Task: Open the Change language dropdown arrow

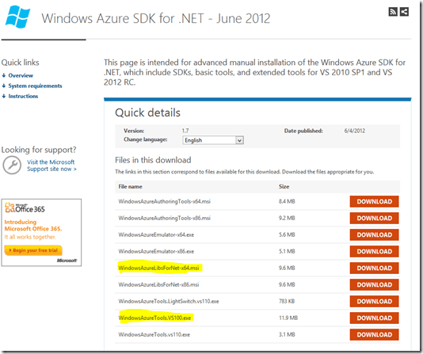Action: coord(239,140)
